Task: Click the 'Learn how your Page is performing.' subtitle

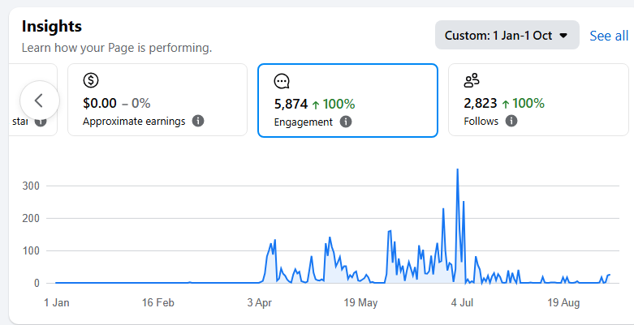Action: [117, 48]
